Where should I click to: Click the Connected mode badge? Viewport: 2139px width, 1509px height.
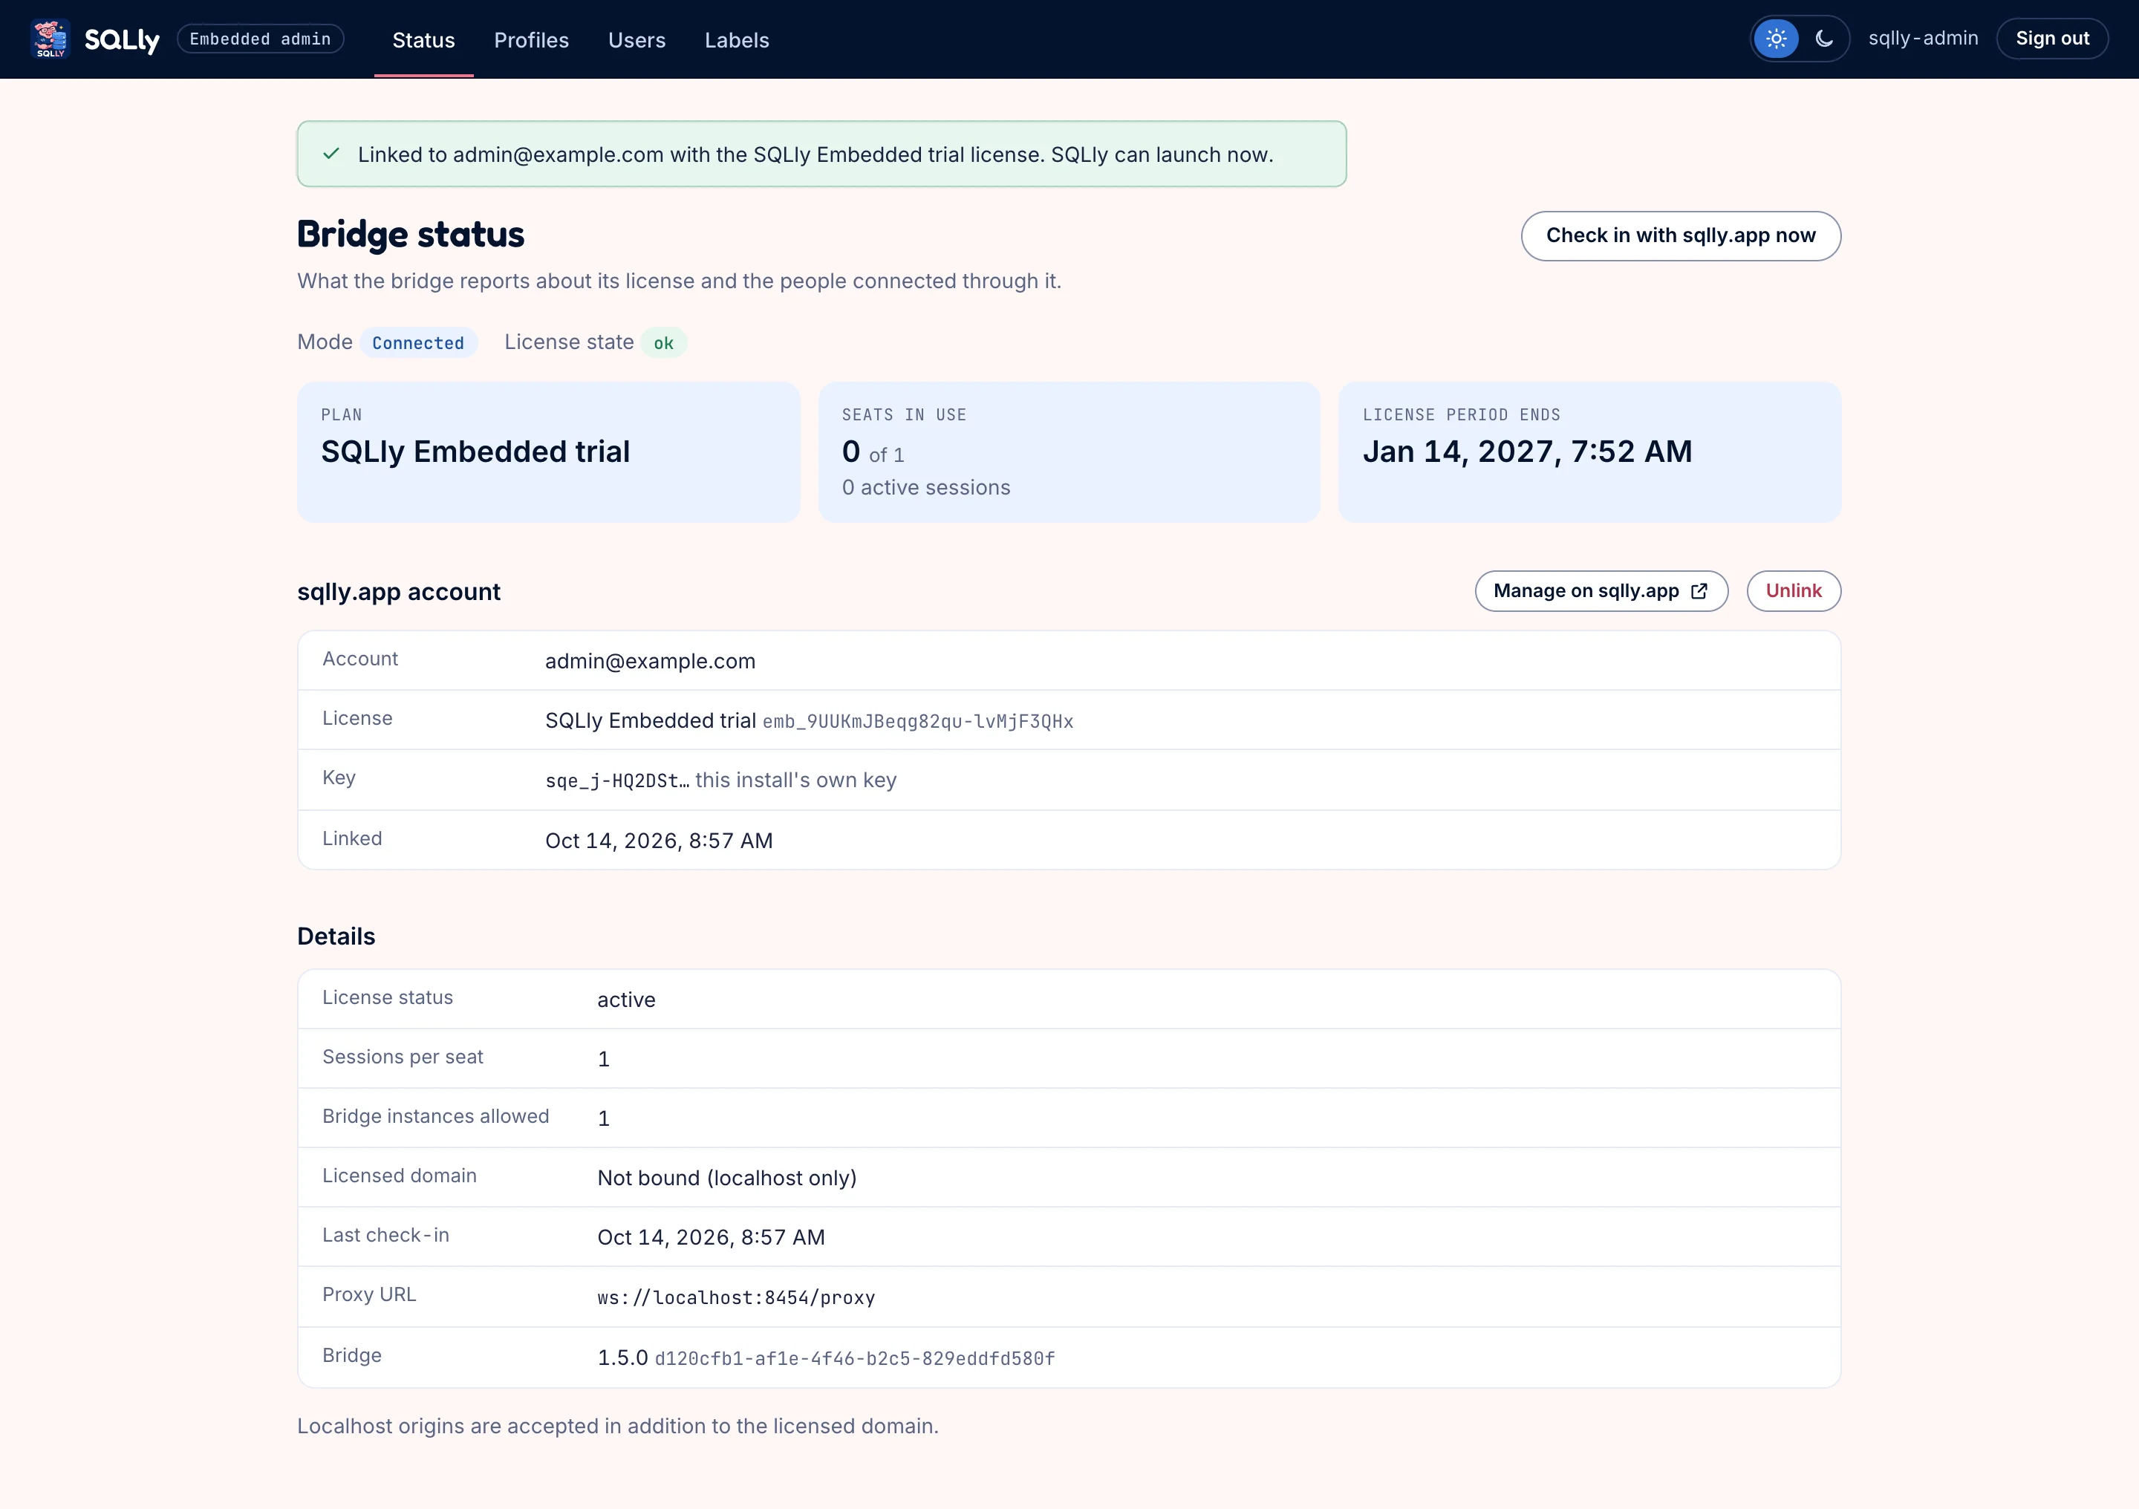(x=418, y=343)
